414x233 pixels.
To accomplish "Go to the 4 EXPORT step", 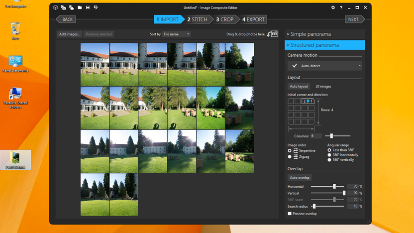I will pyautogui.click(x=253, y=19).
